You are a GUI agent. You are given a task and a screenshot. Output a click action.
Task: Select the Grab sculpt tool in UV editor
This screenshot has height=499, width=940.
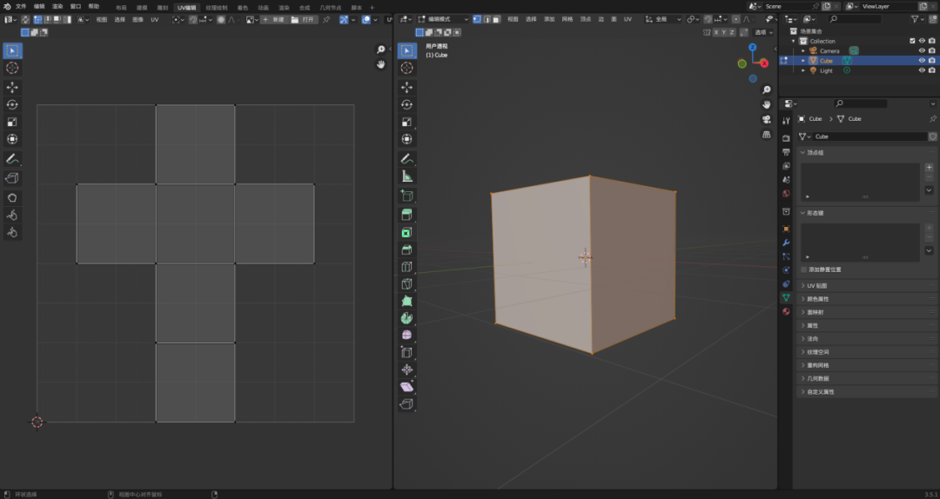[x=12, y=197]
